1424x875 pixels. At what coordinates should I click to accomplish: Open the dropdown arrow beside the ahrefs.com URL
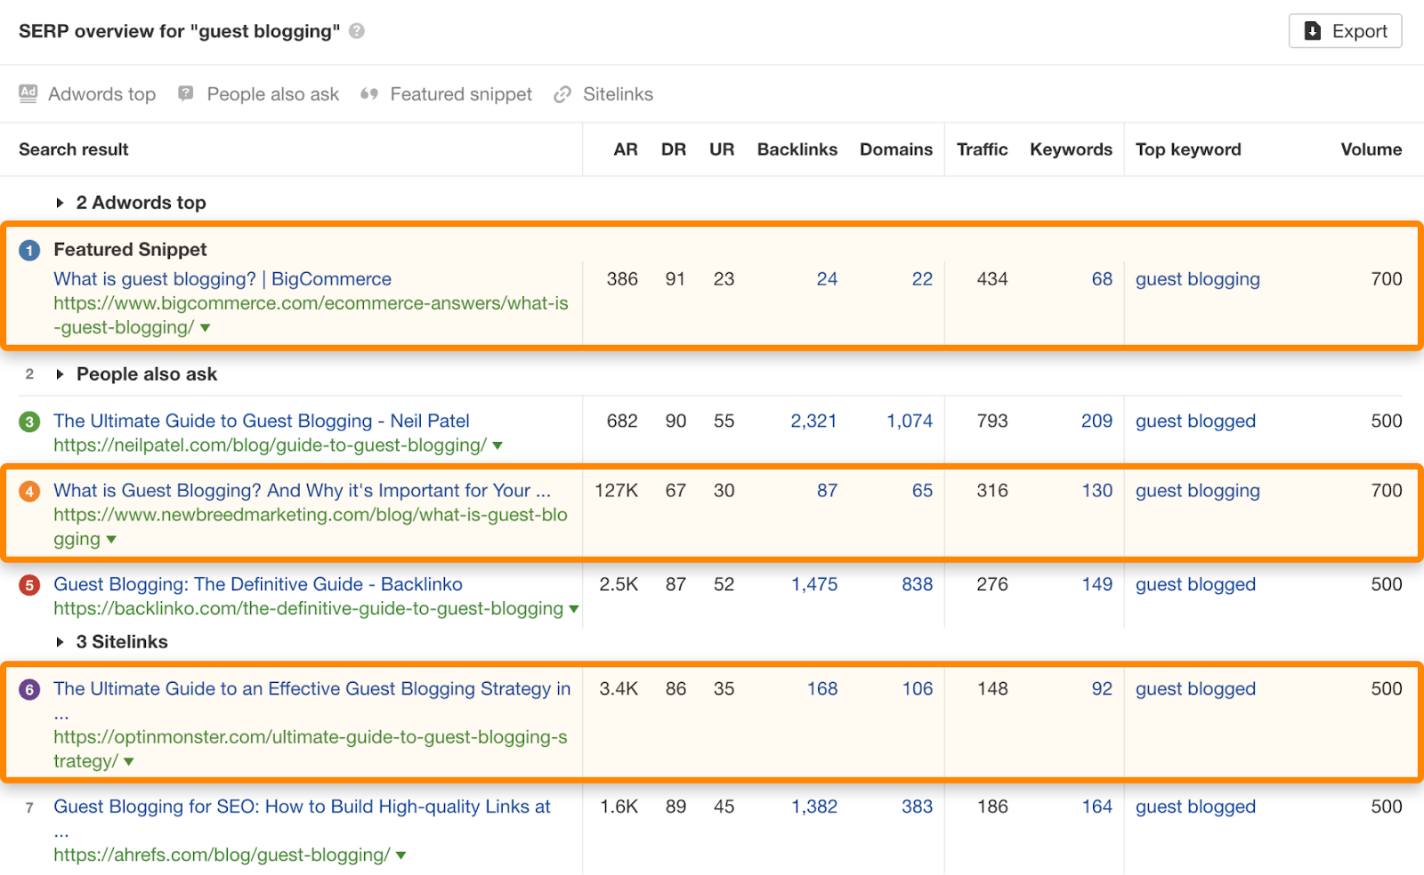tap(401, 855)
